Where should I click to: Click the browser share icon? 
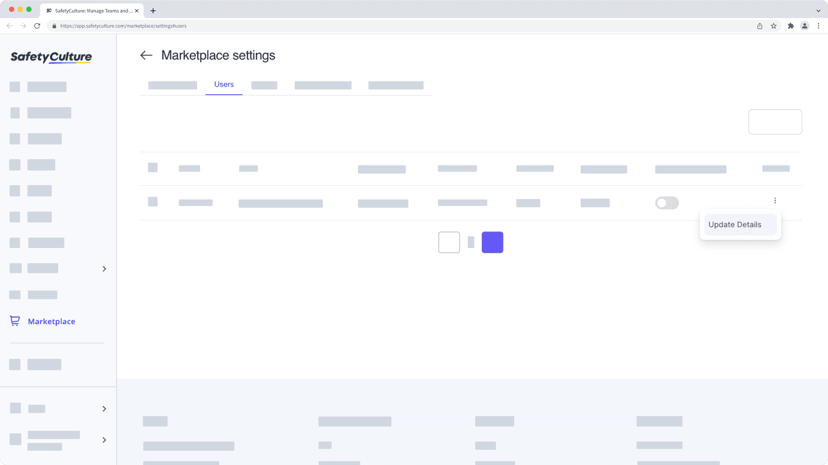[x=759, y=26]
